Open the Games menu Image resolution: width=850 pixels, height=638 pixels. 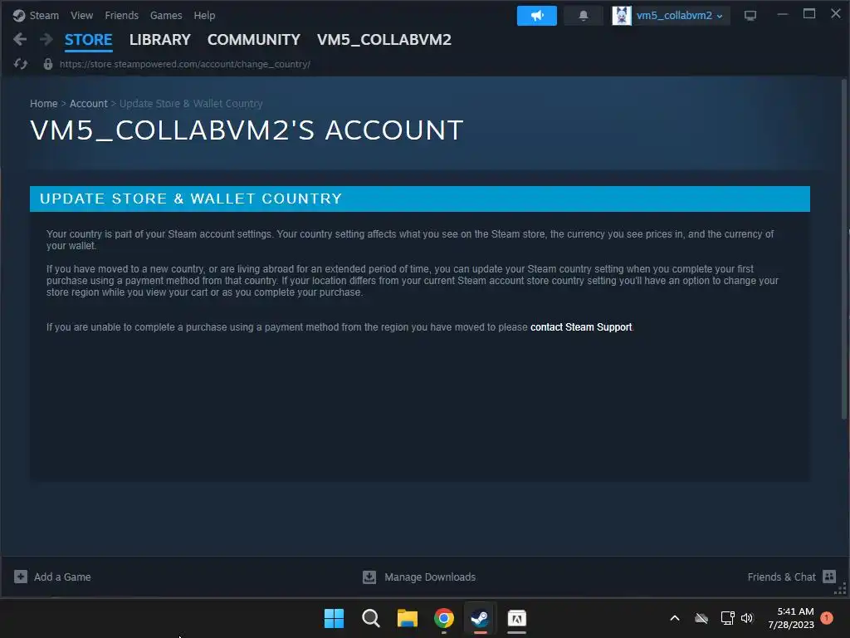[x=166, y=15]
